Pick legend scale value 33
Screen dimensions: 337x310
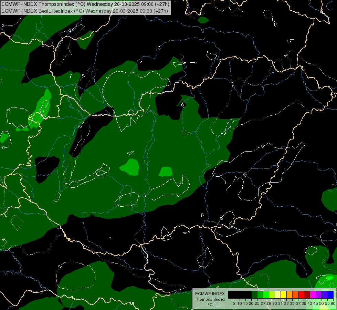coord(286,303)
